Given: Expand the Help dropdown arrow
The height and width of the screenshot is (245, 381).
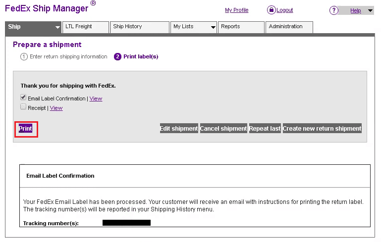Looking at the screenshot, I should 370,10.
